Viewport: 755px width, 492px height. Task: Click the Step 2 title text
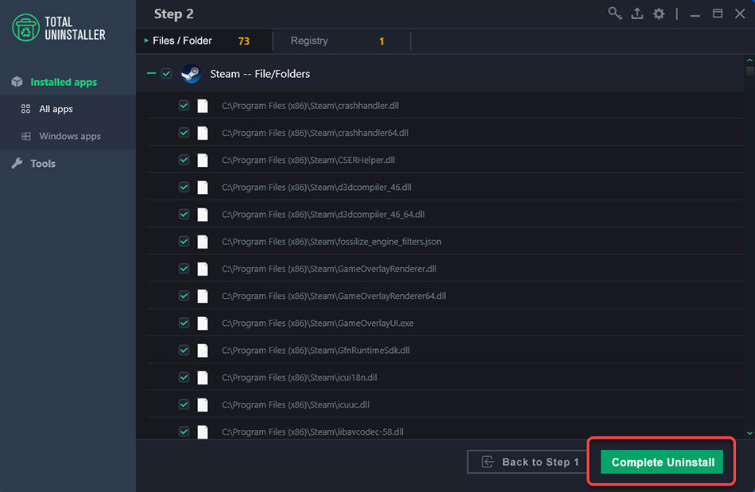[x=174, y=14]
